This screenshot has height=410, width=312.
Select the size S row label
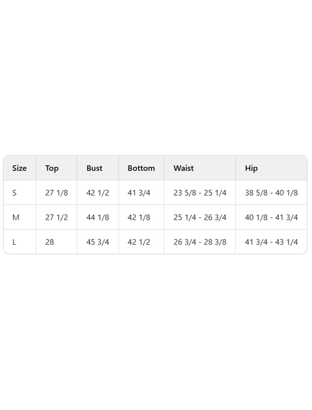click(14, 193)
